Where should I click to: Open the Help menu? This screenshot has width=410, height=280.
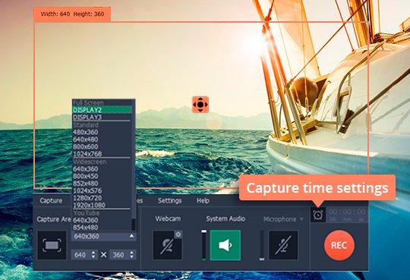pos(203,200)
